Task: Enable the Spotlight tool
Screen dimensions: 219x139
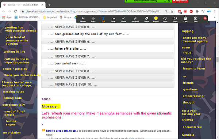Action: coord(135,19)
